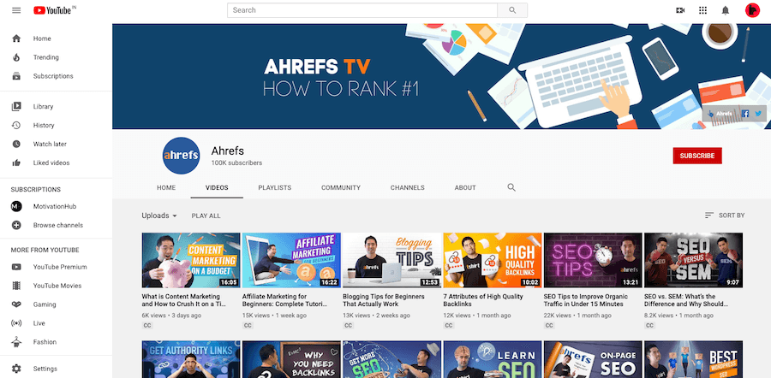Image resolution: width=771 pixels, height=378 pixels.
Task: Click the search magnifier button
Action: pyautogui.click(x=512, y=9)
